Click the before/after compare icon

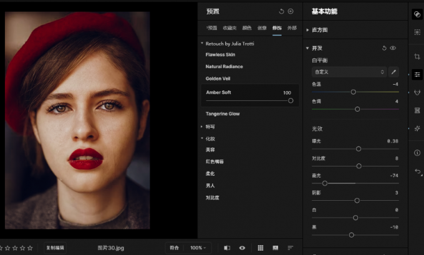click(x=227, y=248)
